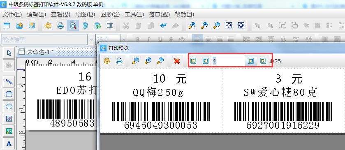Screen dimensions: 345x150
Task: Open the 查看(V) menu
Action: click(x=61, y=14)
